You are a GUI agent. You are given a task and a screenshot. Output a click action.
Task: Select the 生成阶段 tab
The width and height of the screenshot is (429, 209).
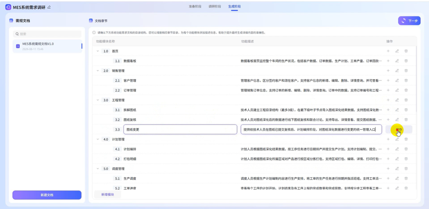tap(234, 6)
